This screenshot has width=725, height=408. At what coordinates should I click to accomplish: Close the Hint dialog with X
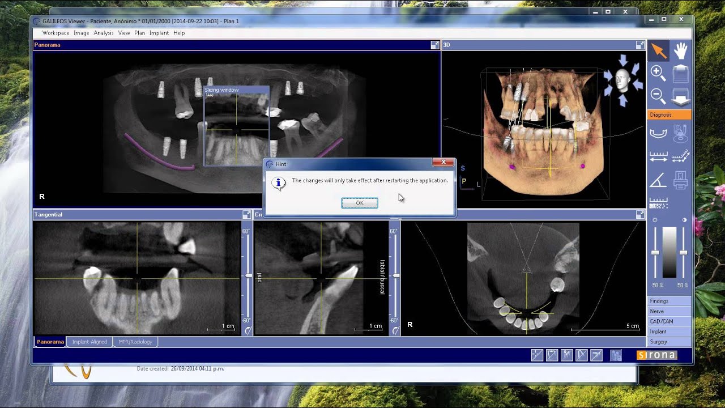pyautogui.click(x=443, y=163)
